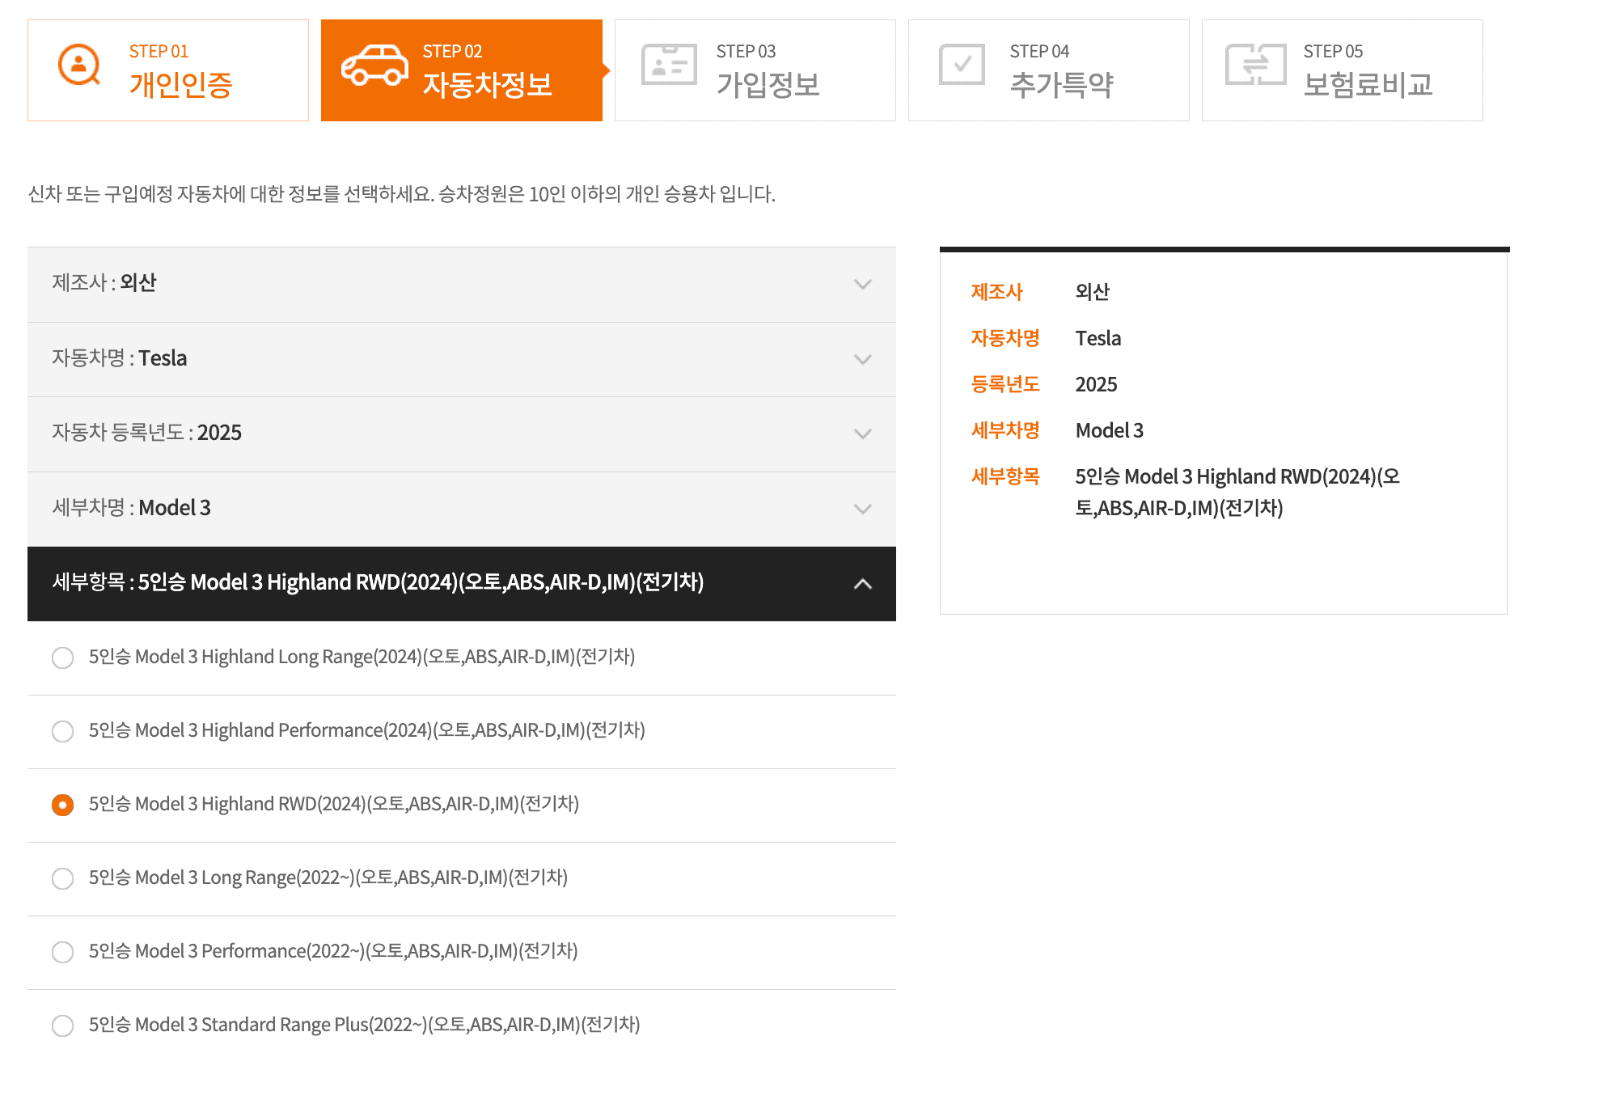Expand the 세부차명 Model 3 row
The image size is (1603, 1108).
click(862, 509)
